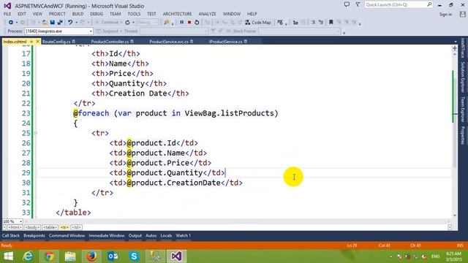Restart debugging with circular arrow icon
Viewport: 468px width, 263px height.
tap(197, 23)
